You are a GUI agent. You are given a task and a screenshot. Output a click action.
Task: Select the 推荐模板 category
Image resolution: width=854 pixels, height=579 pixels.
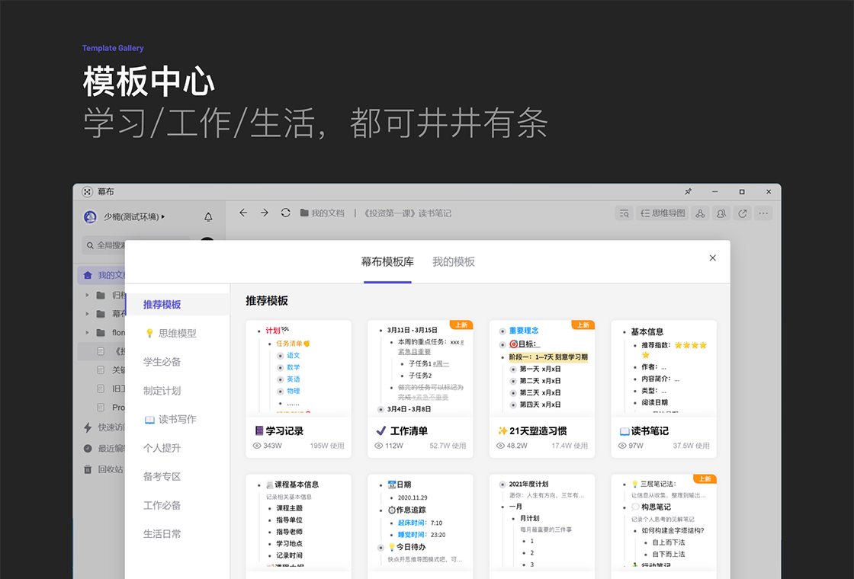pos(178,304)
